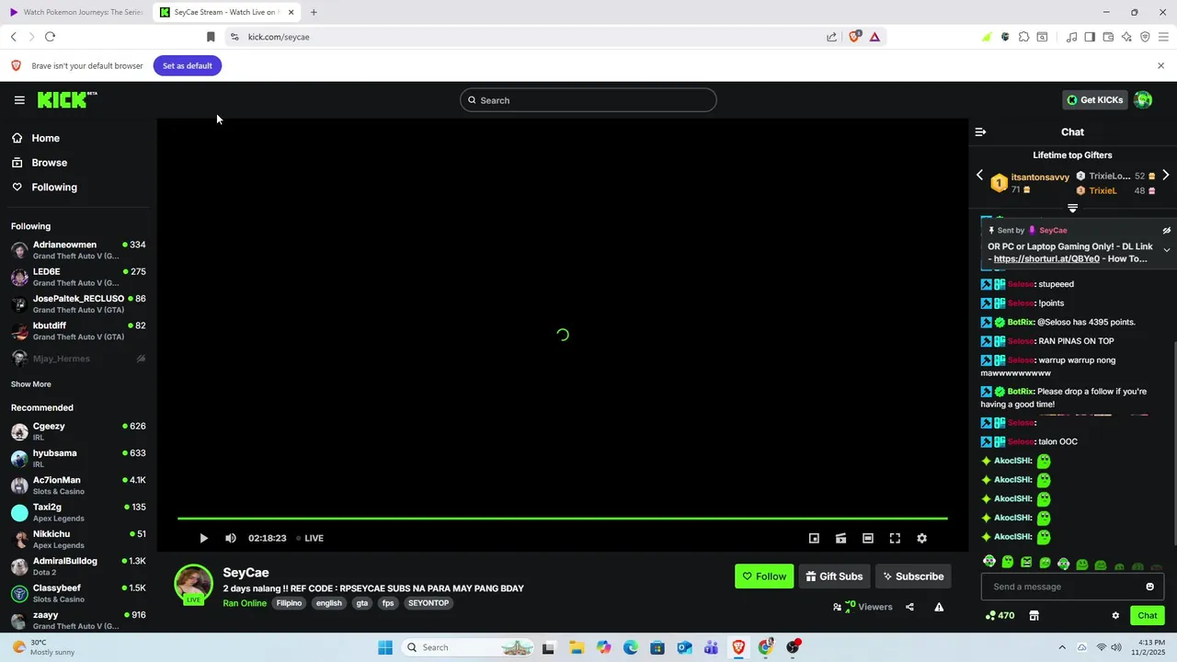
Task: Open the Kick hamburger sidebar menu
Action: (19, 100)
